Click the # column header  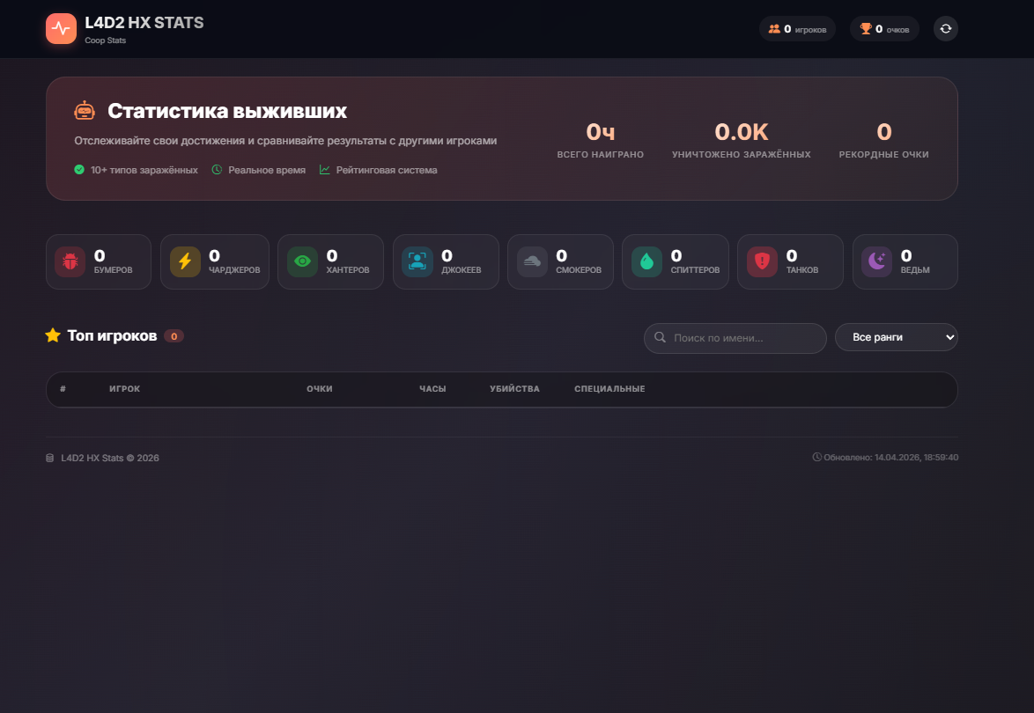click(x=63, y=389)
